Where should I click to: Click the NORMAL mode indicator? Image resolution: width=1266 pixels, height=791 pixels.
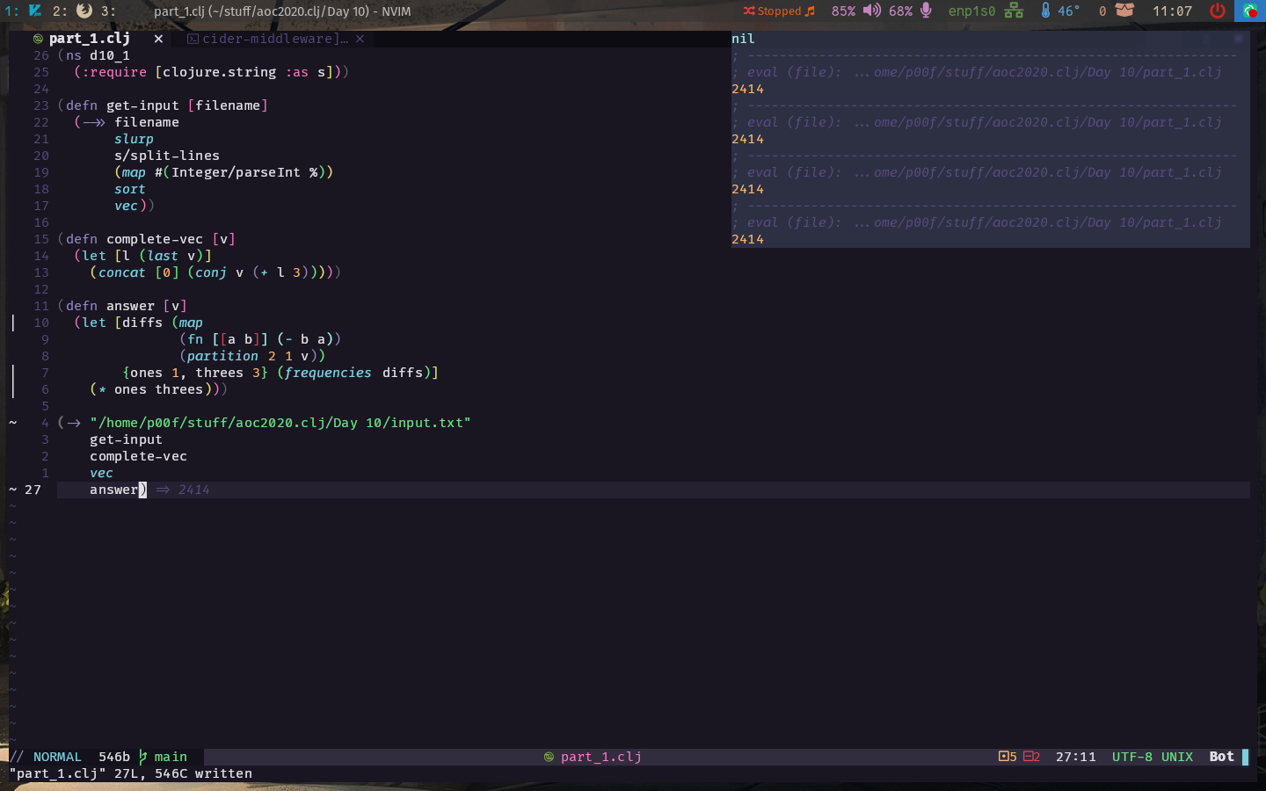click(57, 757)
